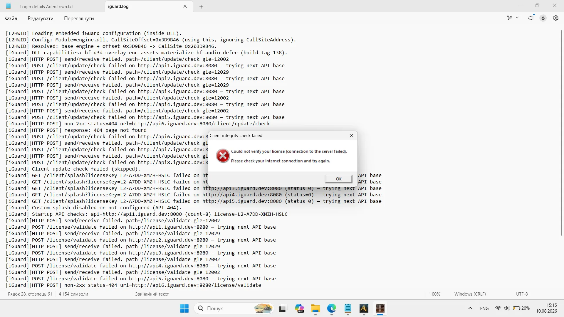Viewport: 564px width, 317px height.
Task: Restore down the Notepad window
Action: point(537,6)
